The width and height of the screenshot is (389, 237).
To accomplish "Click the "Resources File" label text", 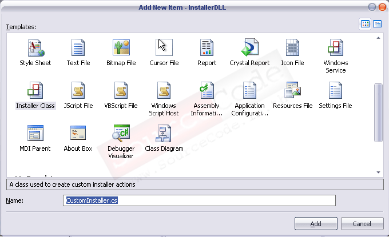I will tap(293, 106).
